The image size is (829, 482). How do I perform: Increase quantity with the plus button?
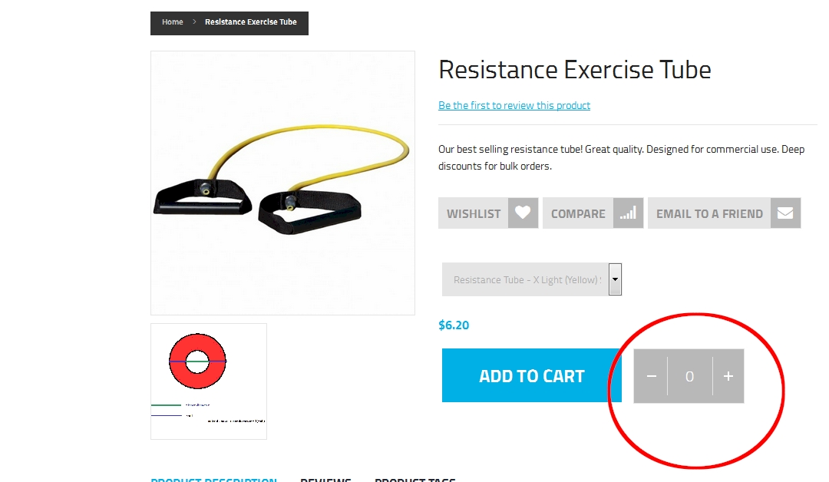tap(728, 376)
